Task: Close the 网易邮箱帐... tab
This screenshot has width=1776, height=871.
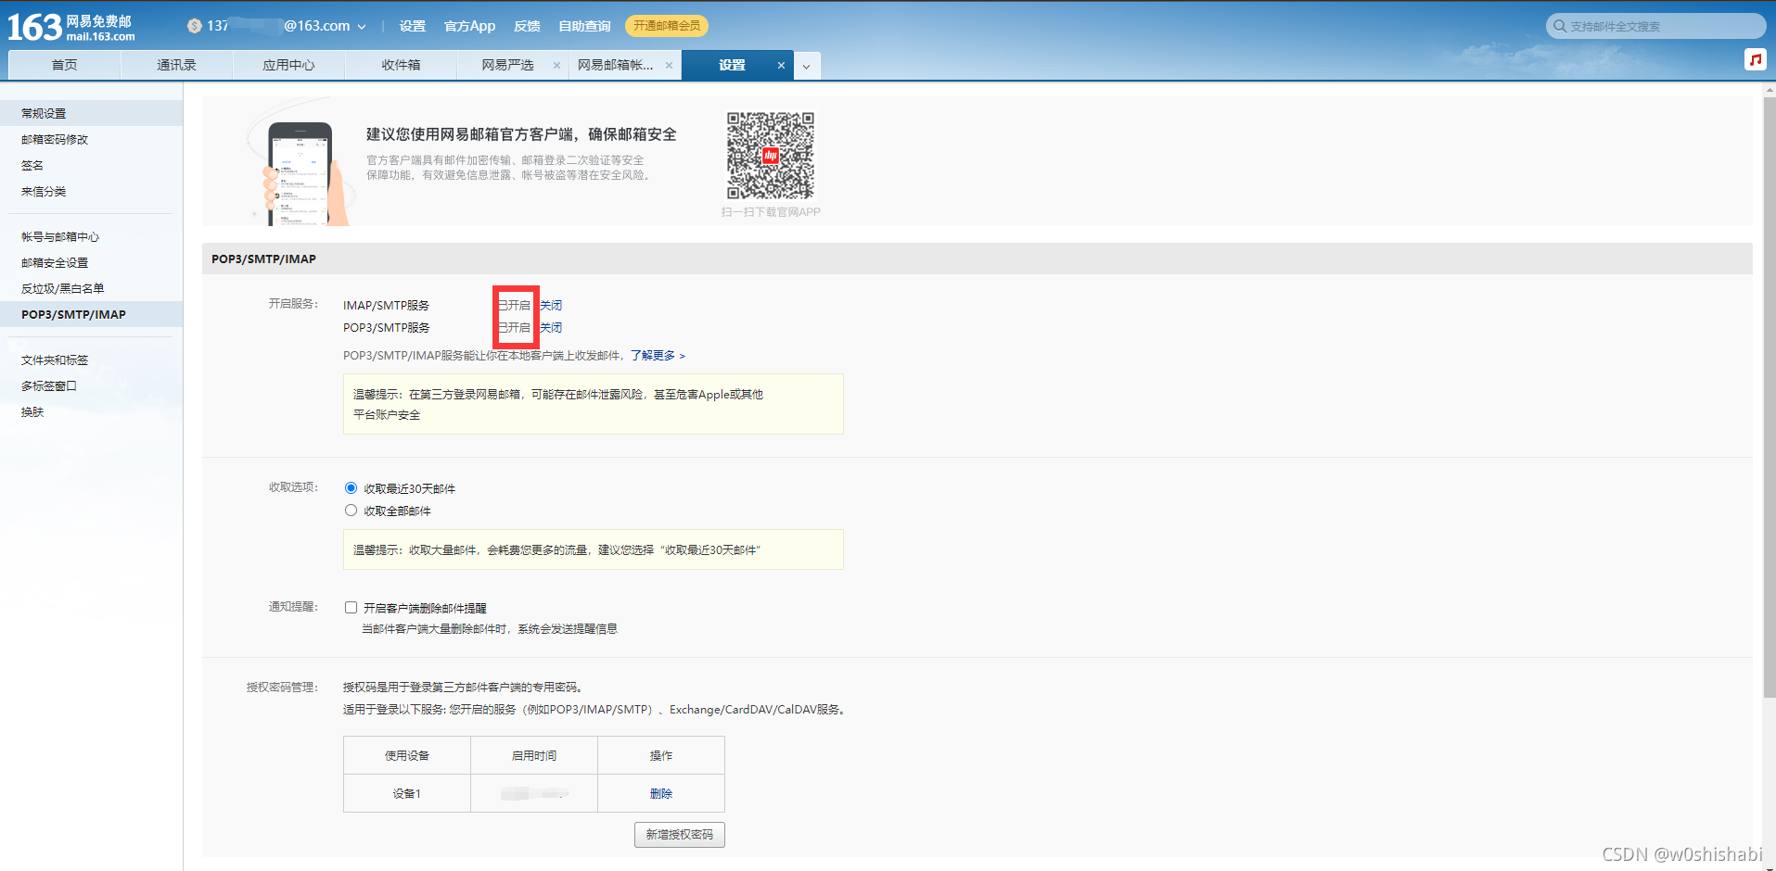Action: tap(669, 65)
